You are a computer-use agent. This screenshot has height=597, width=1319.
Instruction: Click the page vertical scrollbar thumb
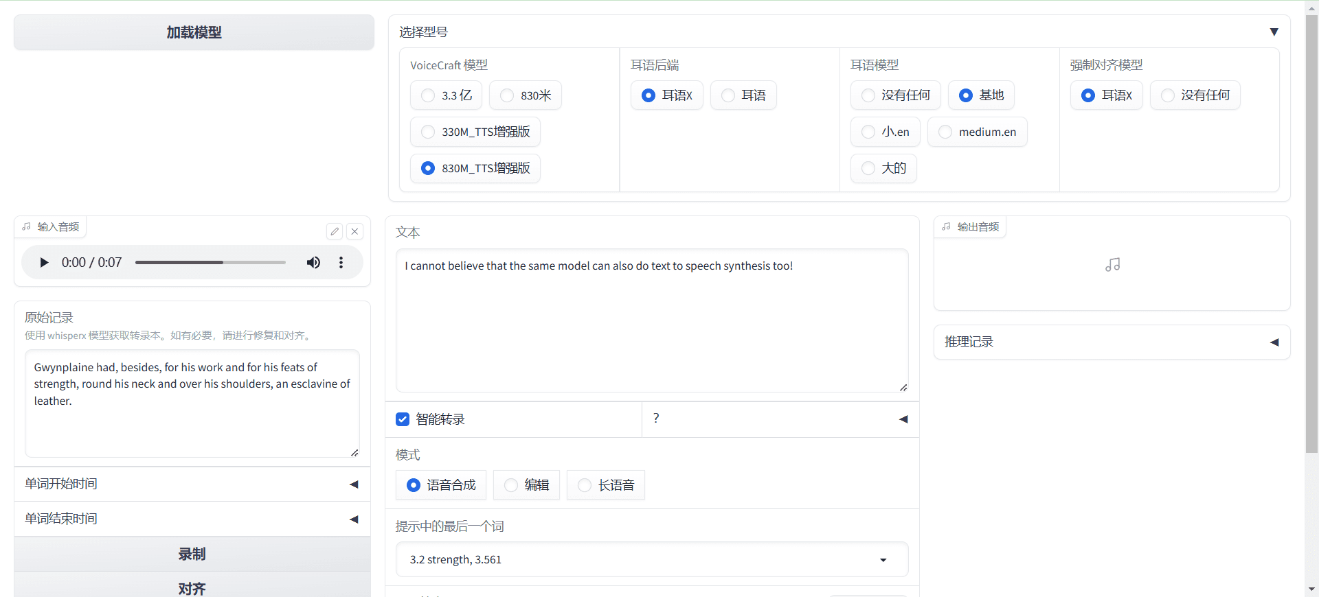[x=1312, y=233]
